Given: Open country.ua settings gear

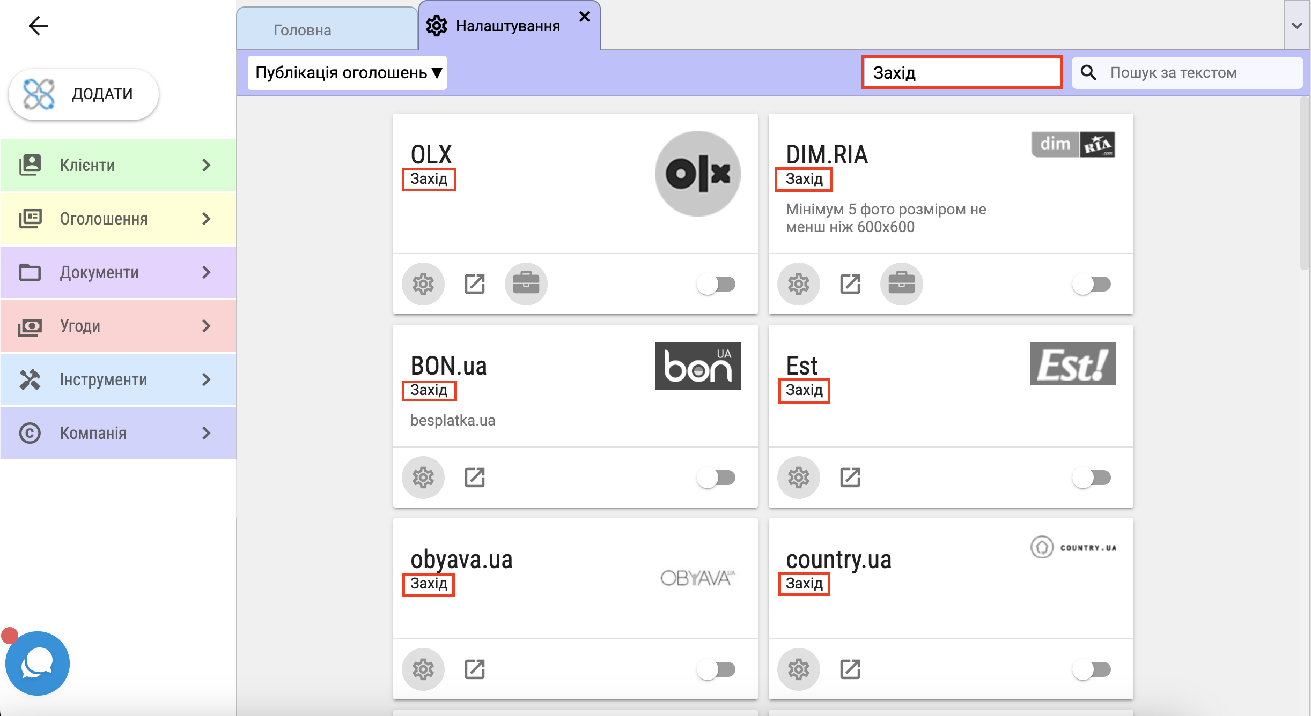Looking at the screenshot, I should [799, 669].
